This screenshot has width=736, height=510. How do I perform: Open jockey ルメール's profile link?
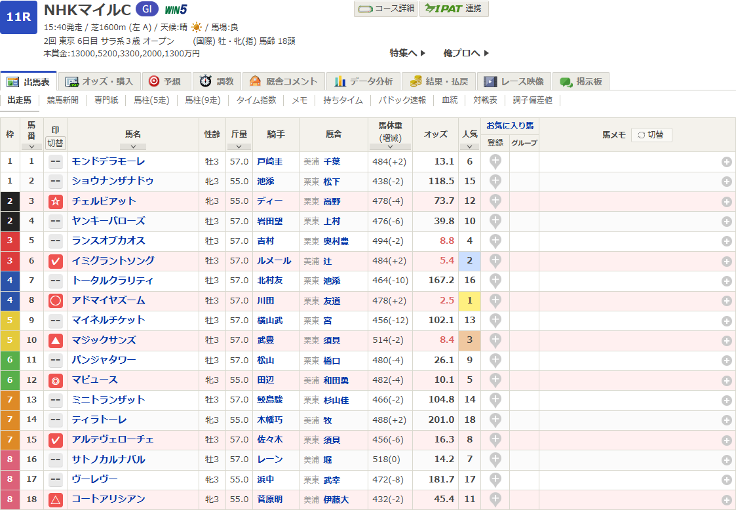pos(274,261)
